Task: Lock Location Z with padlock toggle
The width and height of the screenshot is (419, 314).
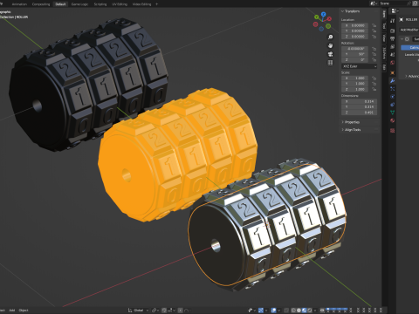Action: (x=374, y=37)
